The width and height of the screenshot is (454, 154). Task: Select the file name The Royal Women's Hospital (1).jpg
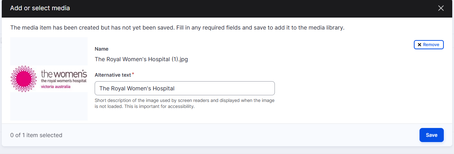click(x=141, y=59)
